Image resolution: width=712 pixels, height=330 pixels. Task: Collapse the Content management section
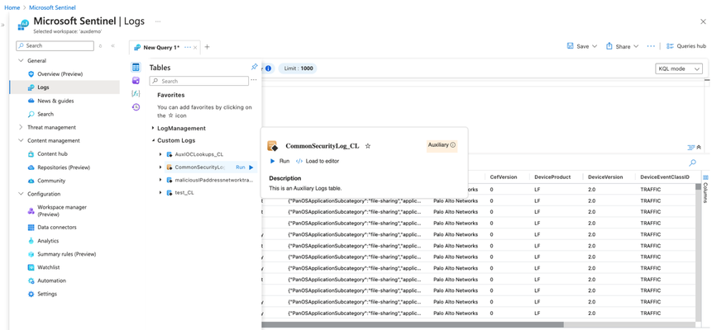pyautogui.click(x=20, y=140)
